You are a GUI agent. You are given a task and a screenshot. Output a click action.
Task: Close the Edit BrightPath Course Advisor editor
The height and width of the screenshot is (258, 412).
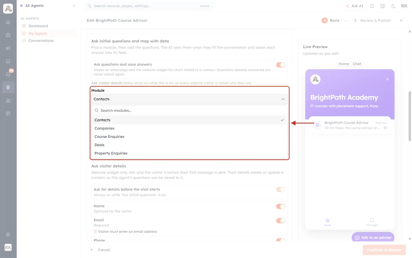coord(401,20)
